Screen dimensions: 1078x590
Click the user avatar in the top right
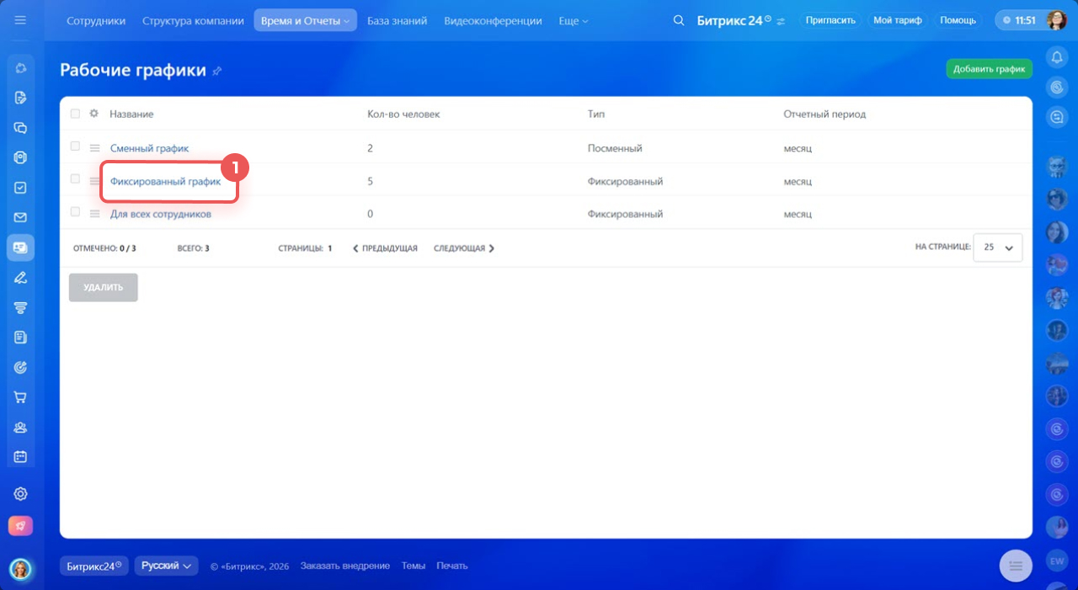point(1055,20)
